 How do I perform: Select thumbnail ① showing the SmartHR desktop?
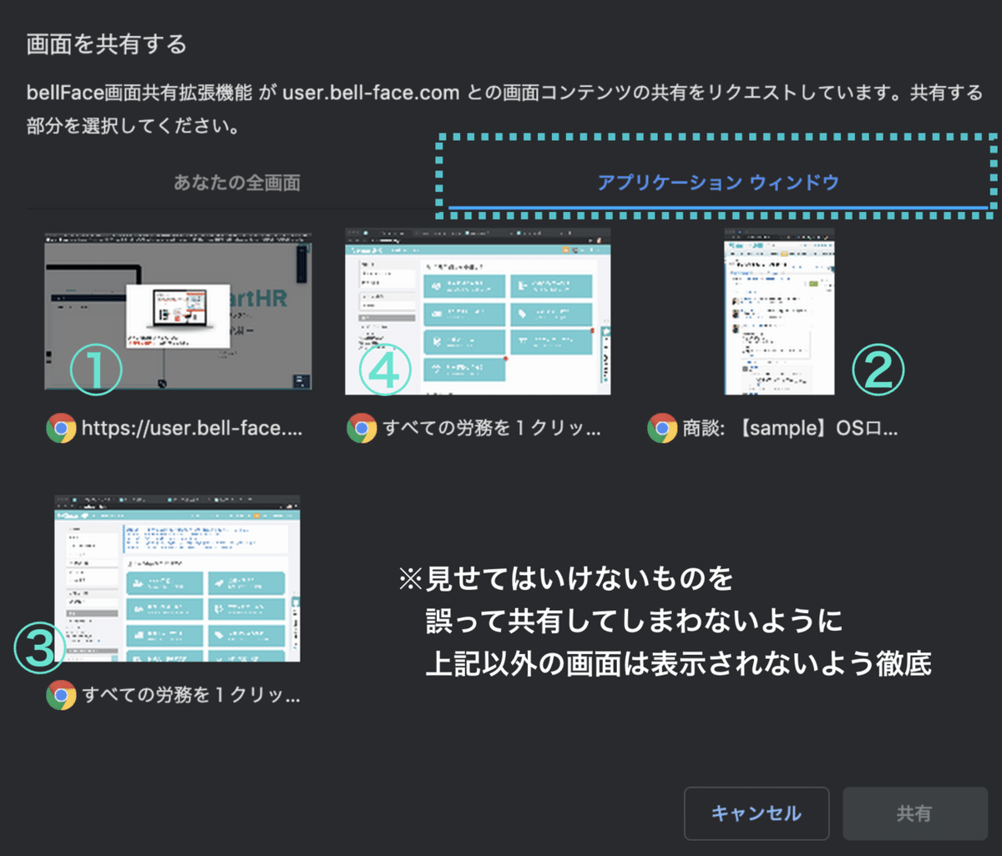click(x=176, y=310)
